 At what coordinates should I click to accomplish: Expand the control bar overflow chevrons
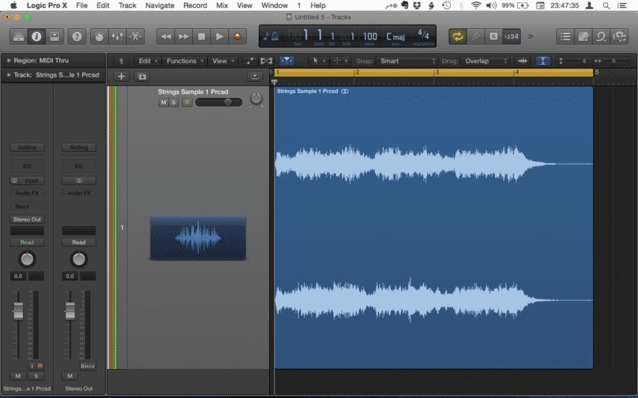coord(531,36)
